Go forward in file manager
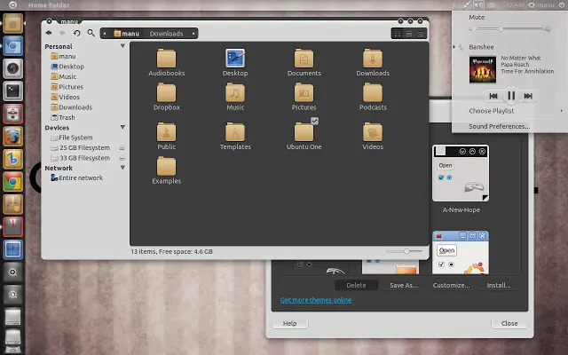This screenshot has width=568, height=355. 62,33
